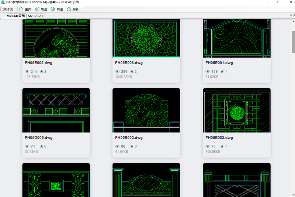Select the MxCAD云图 tab
This screenshot has width=295, height=197.
point(15,16)
